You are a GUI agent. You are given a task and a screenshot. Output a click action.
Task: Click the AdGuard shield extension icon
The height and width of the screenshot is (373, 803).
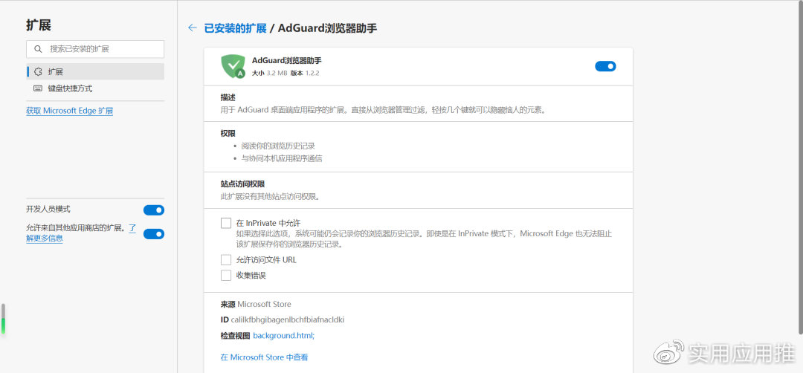click(x=233, y=67)
